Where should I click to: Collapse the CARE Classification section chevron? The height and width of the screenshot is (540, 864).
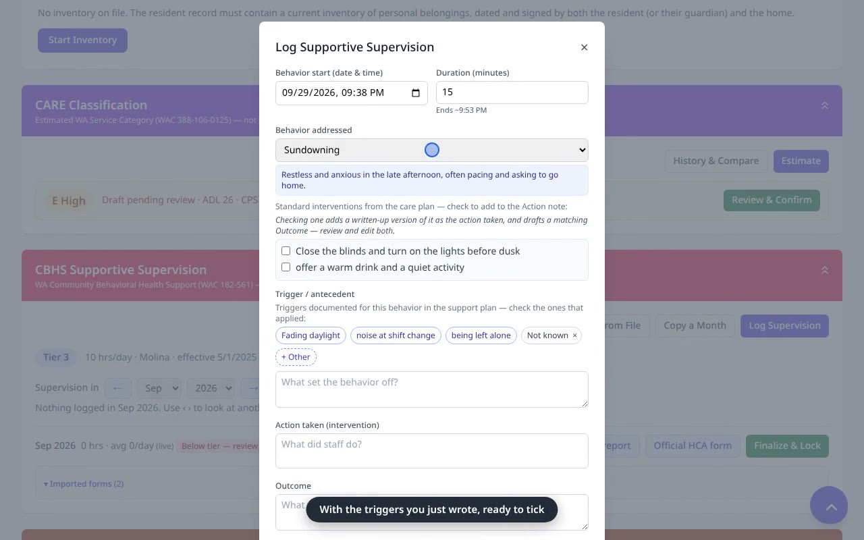click(824, 105)
